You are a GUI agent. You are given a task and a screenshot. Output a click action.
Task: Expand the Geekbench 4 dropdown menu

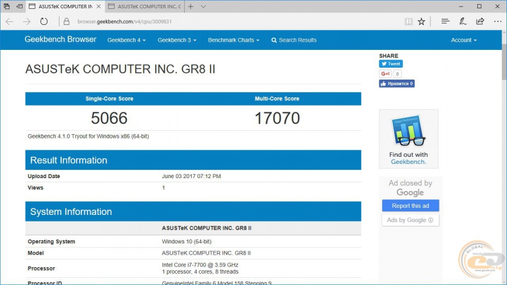[x=127, y=40]
